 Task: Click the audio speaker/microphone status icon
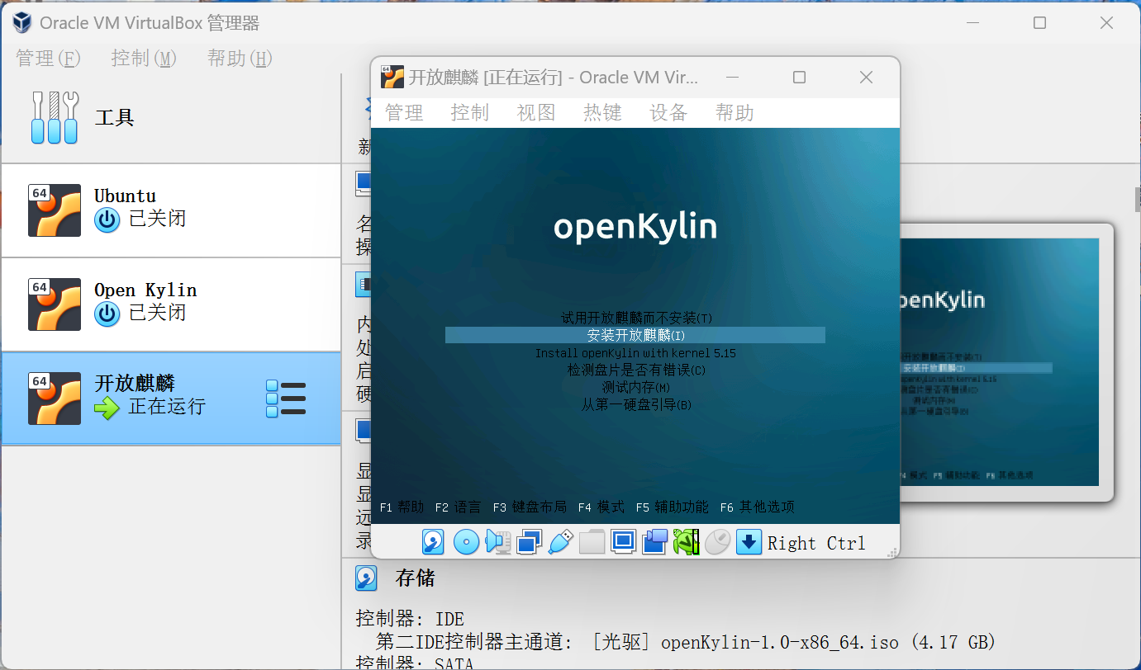(498, 542)
